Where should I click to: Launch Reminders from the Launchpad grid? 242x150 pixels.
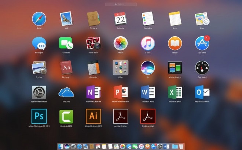coord(148,19)
